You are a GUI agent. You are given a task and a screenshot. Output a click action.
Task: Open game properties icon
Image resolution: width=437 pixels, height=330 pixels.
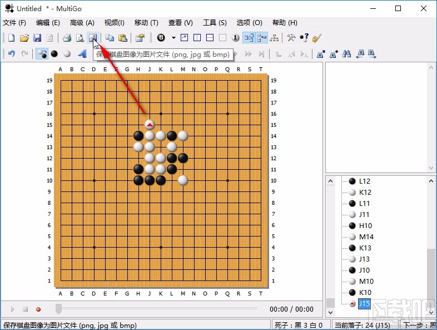[140, 38]
